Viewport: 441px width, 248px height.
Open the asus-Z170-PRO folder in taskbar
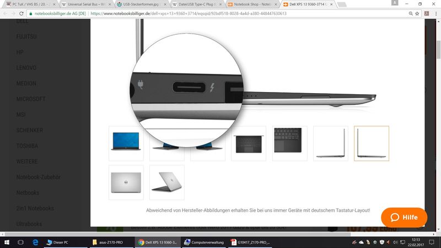click(112, 242)
